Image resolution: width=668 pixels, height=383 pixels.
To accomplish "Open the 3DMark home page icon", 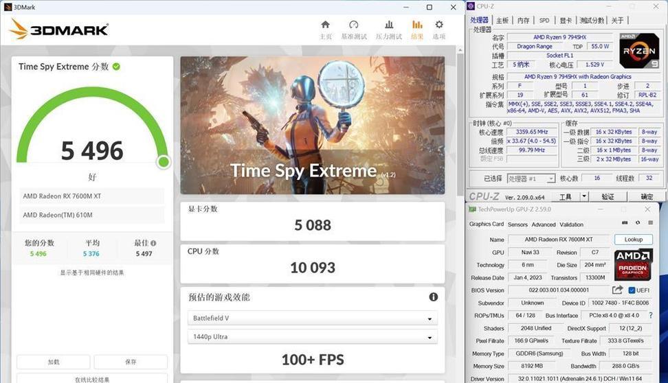I will click(x=326, y=25).
